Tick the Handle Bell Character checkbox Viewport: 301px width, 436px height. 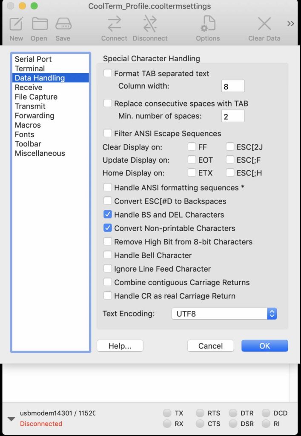click(108, 255)
